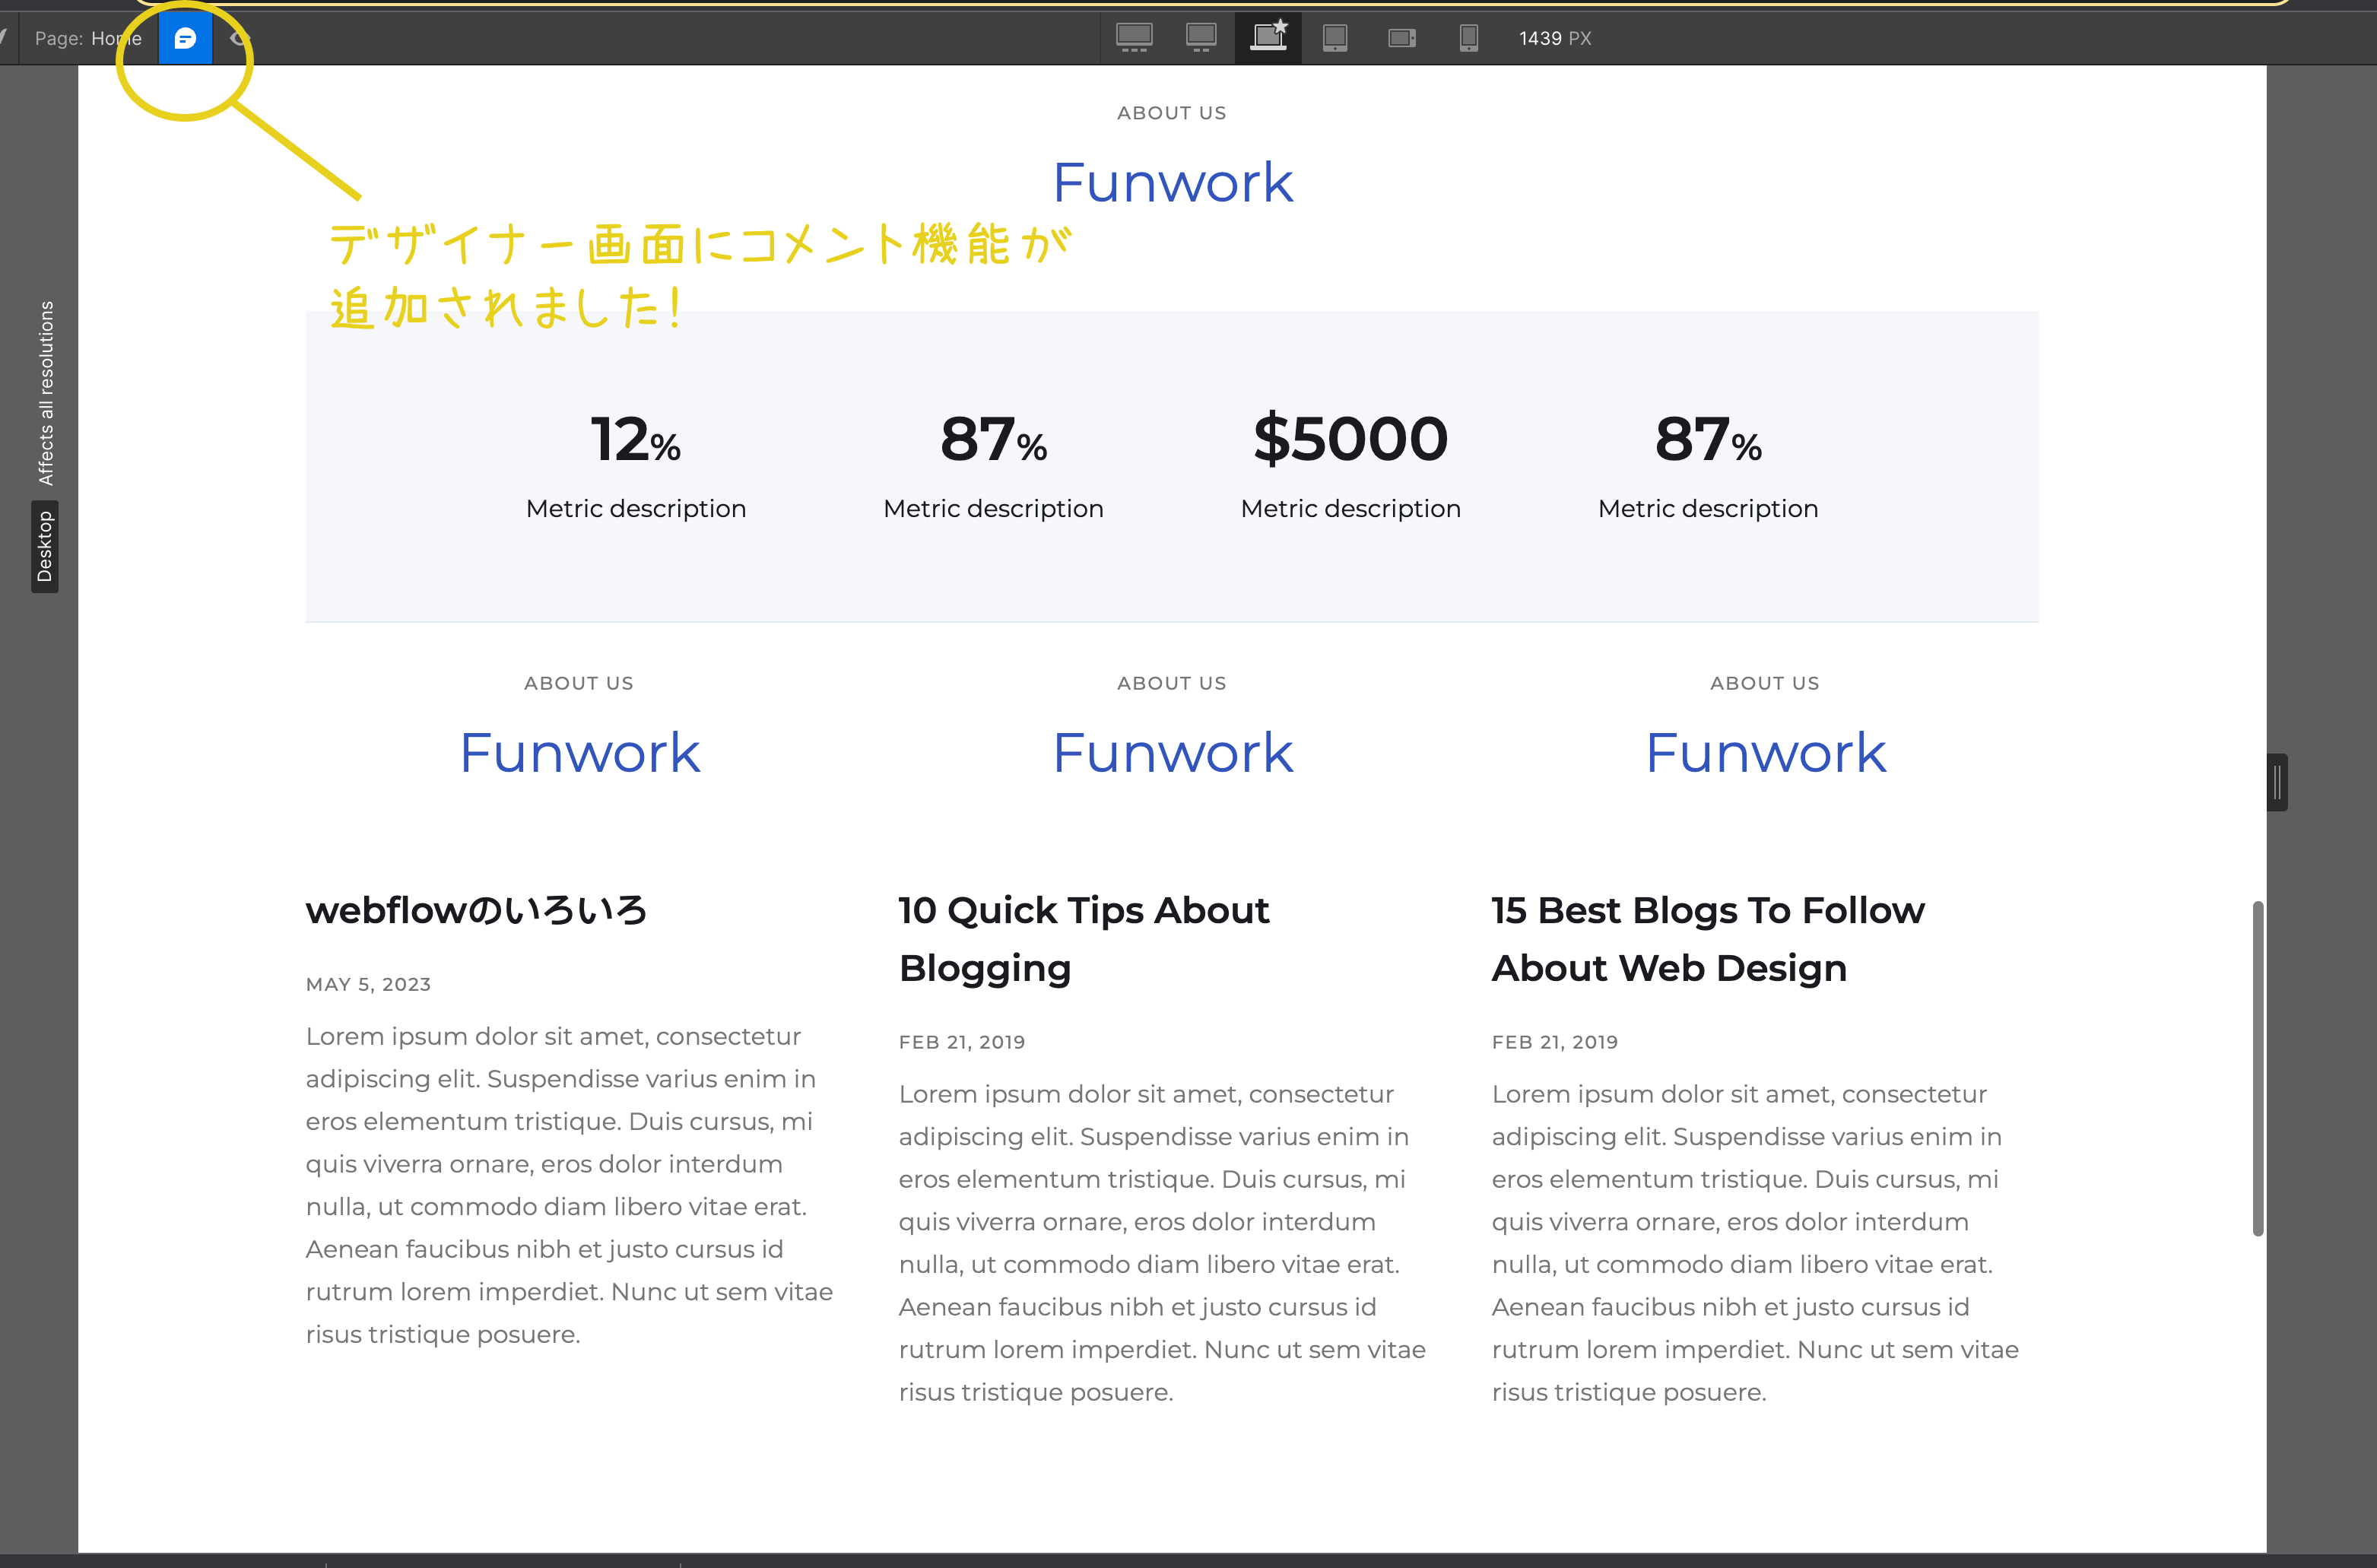Open 15 Best Blogs To Follow post
Image resolution: width=2377 pixels, height=1568 pixels.
tap(1708, 939)
